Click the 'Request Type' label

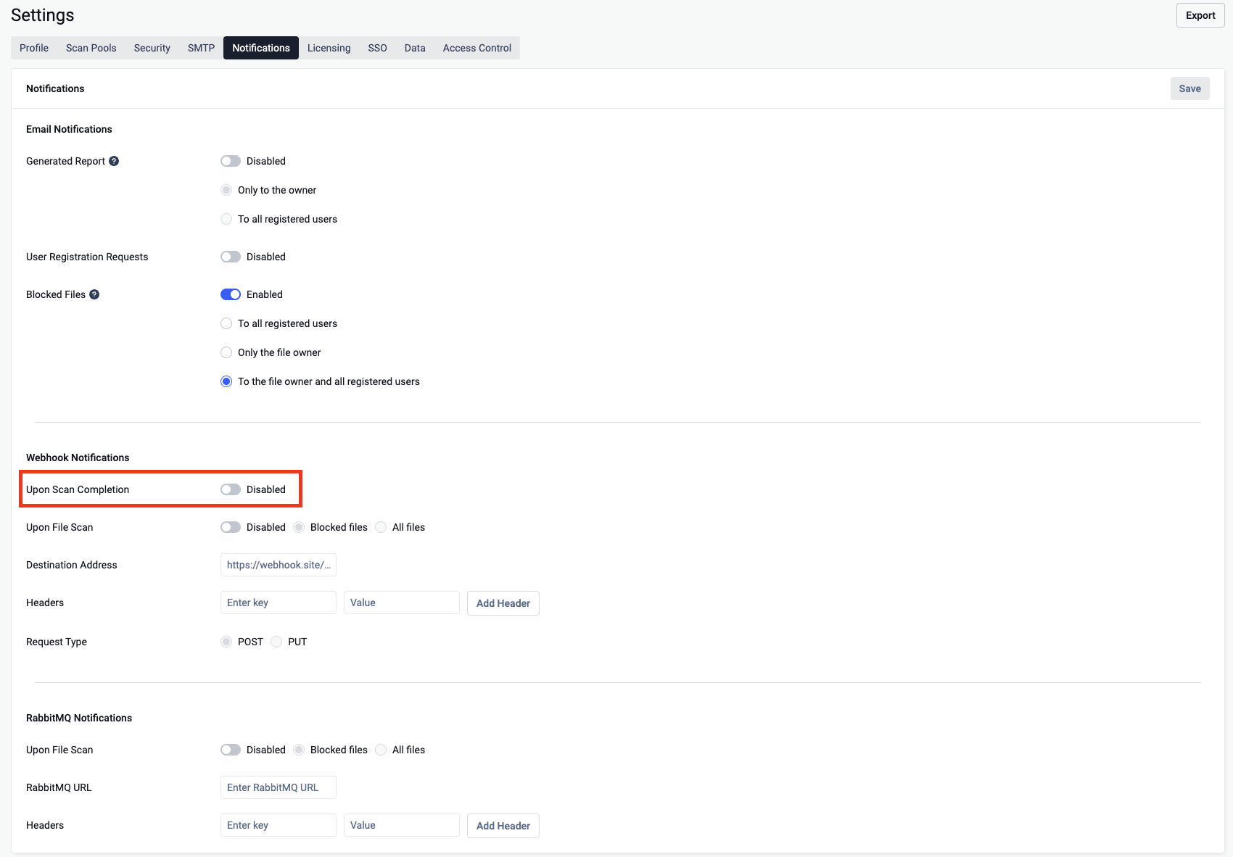57,642
